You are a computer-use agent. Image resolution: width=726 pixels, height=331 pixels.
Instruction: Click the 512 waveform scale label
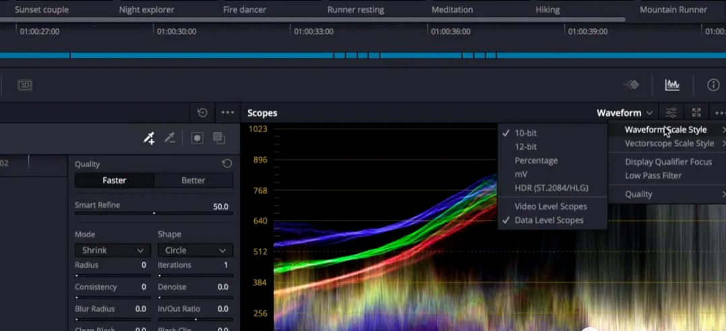click(x=260, y=252)
